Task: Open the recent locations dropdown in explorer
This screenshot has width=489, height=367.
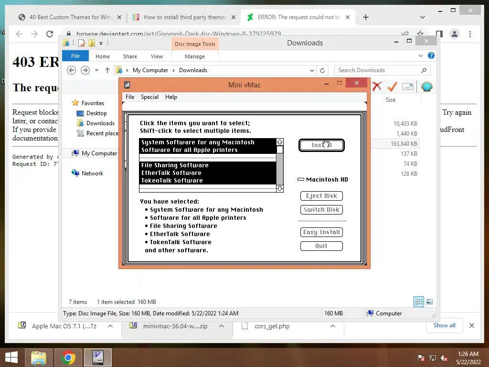Action: pyautogui.click(x=96, y=70)
